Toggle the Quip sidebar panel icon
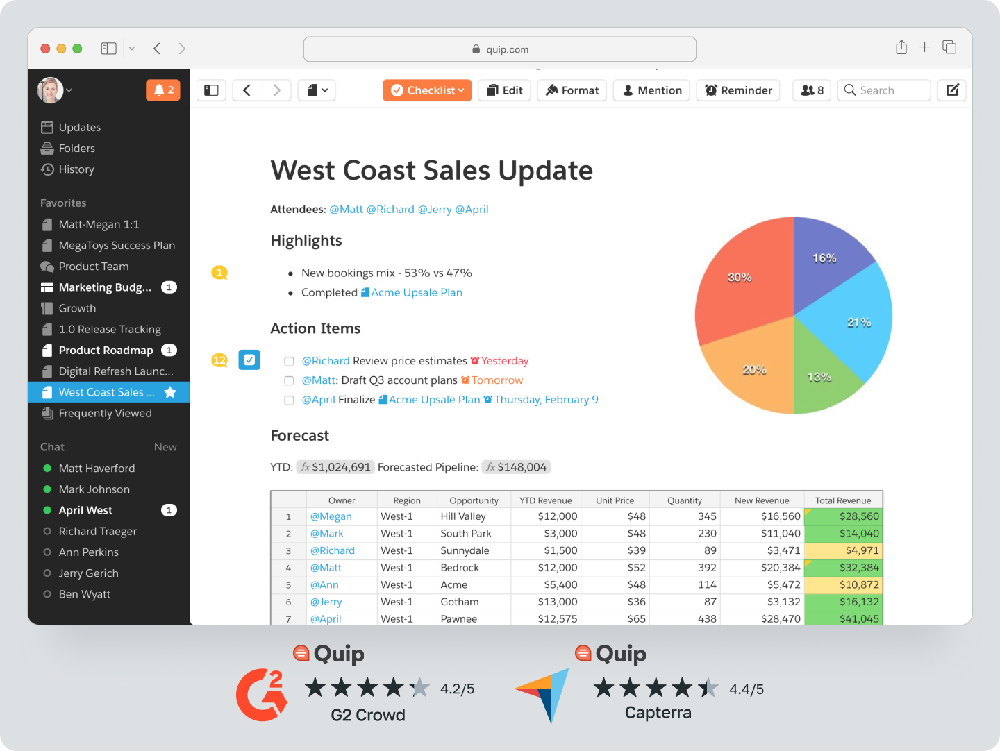The image size is (1000, 751). pyautogui.click(x=212, y=90)
